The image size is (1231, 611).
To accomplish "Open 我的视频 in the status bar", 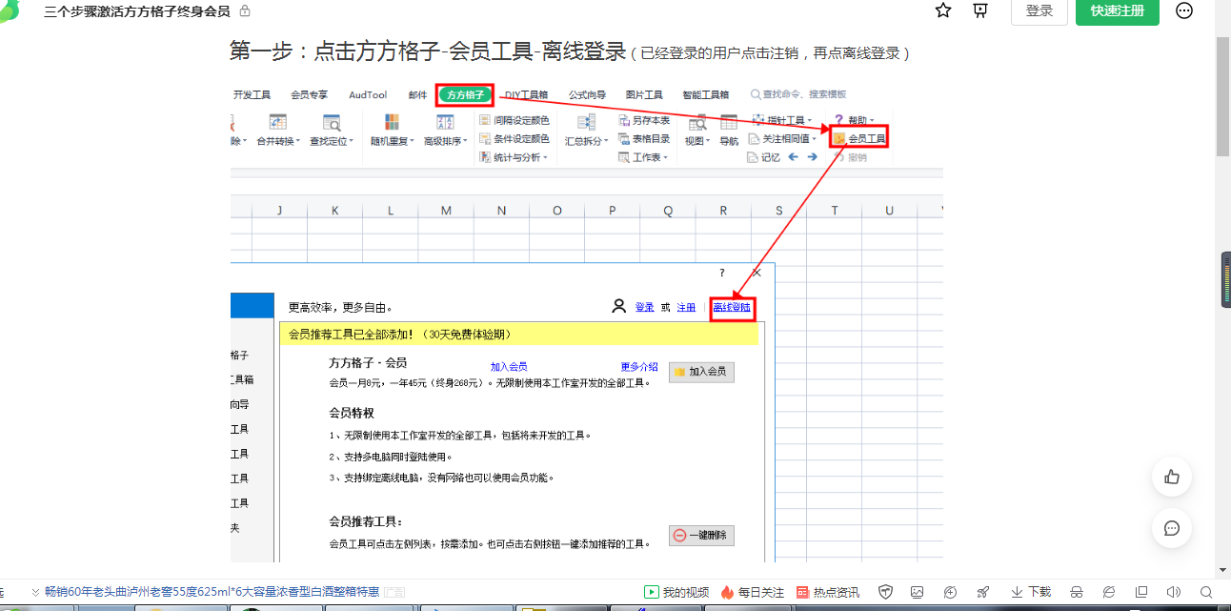I will click(x=676, y=592).
